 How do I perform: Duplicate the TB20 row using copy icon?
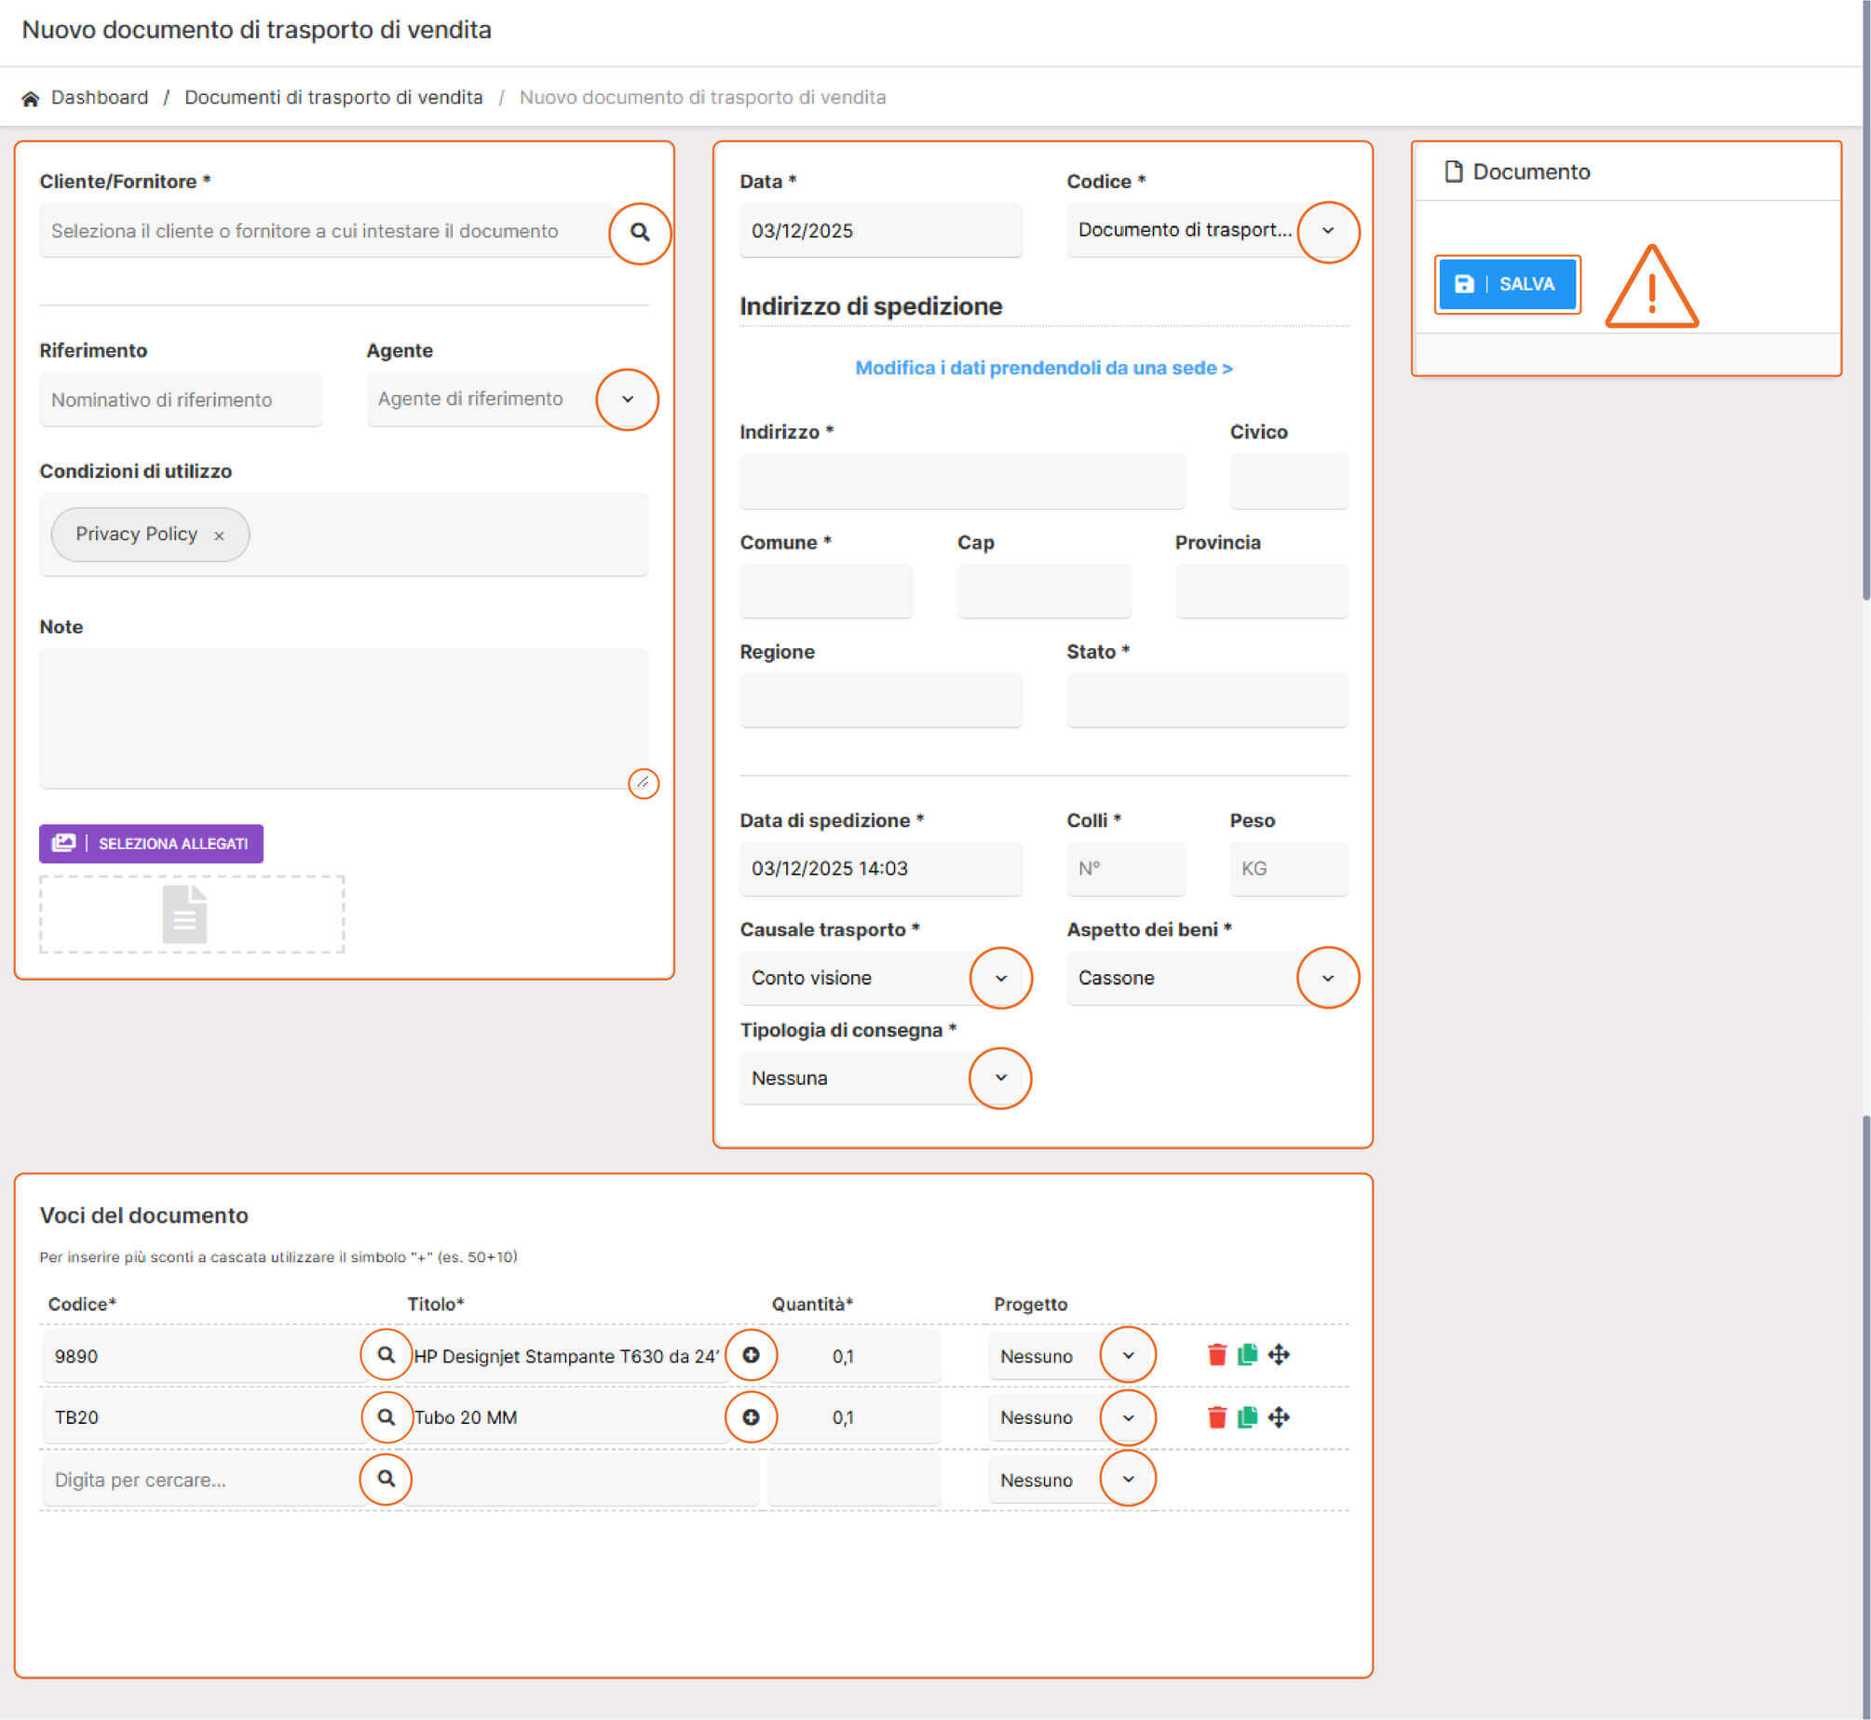[x=1247, y=1417]
